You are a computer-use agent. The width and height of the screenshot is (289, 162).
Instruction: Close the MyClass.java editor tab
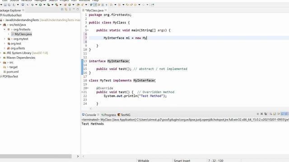[106, 10]
